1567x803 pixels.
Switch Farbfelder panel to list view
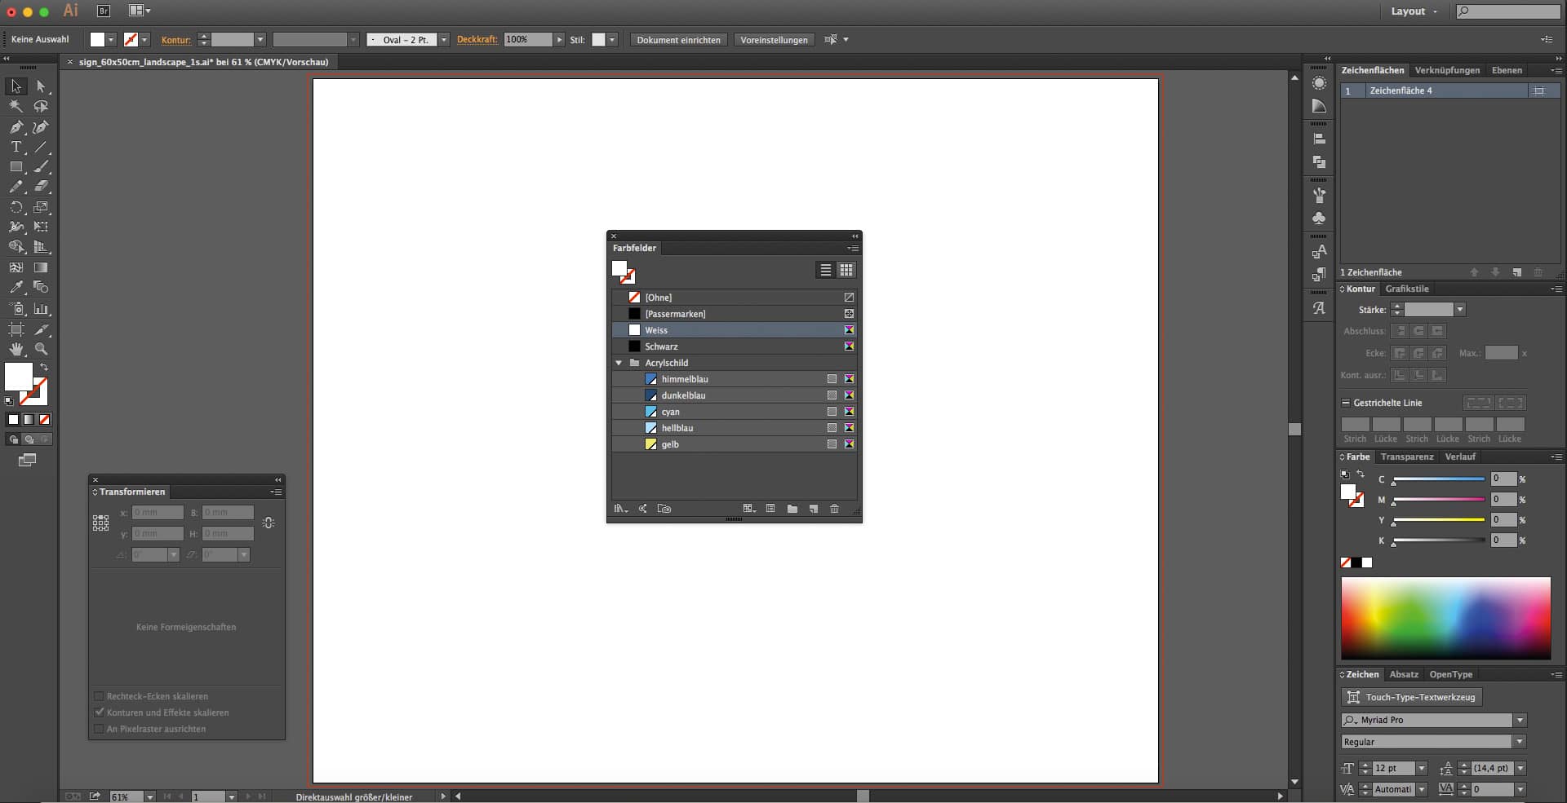click(826, 270)
